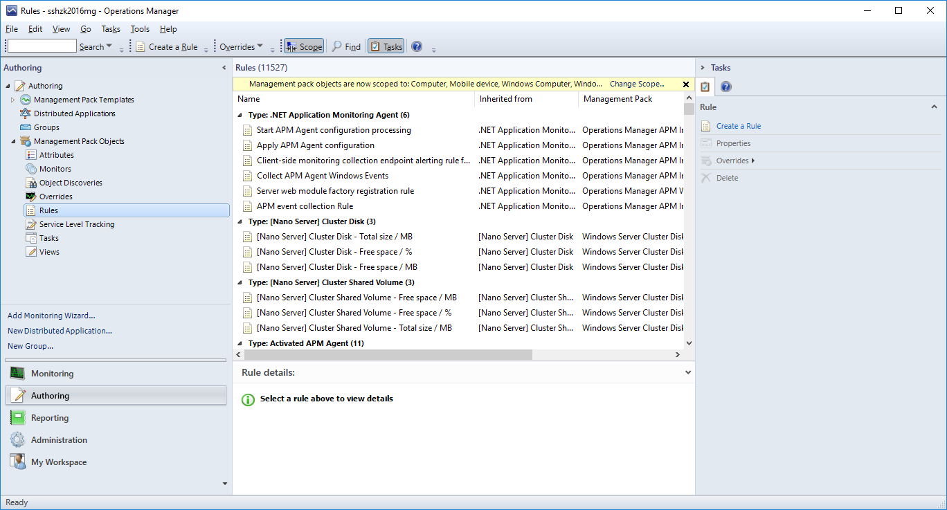The image size is (947, 510).
Task: Click the Find magnifier icon in toolbar
Action: (x=337, y=46)
